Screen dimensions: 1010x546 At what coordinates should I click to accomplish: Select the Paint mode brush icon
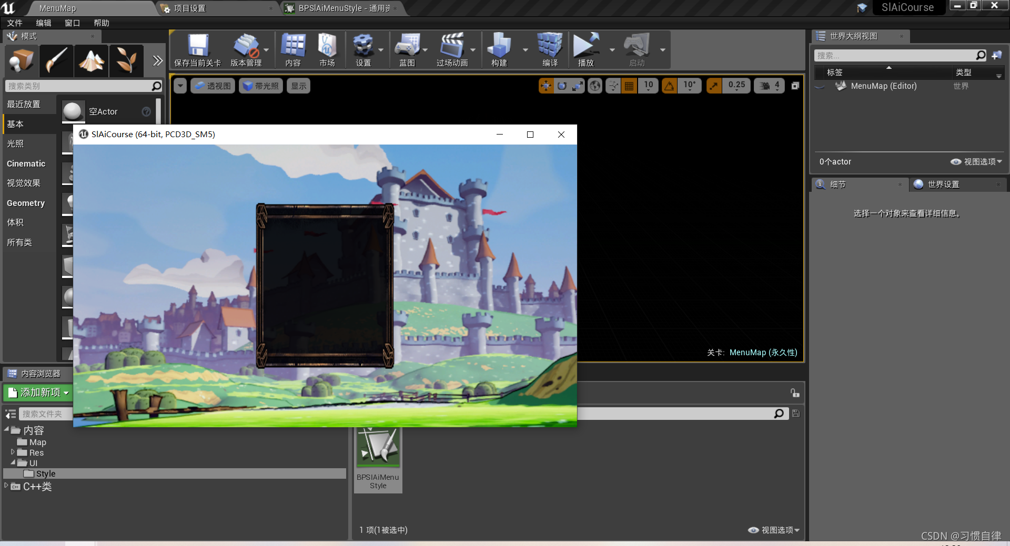click(56, 61)
